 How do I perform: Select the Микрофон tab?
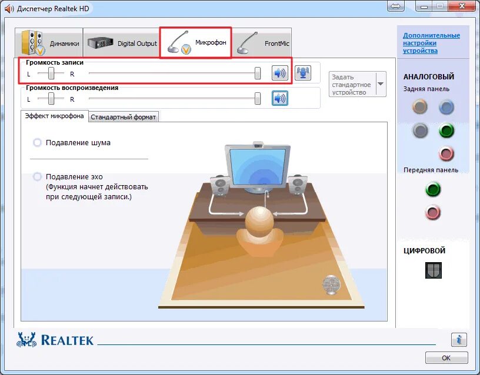pos(195,42)
